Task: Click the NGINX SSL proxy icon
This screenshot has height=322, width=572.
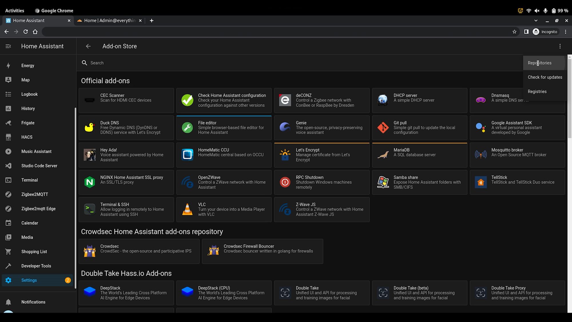Action: (90, 182)
